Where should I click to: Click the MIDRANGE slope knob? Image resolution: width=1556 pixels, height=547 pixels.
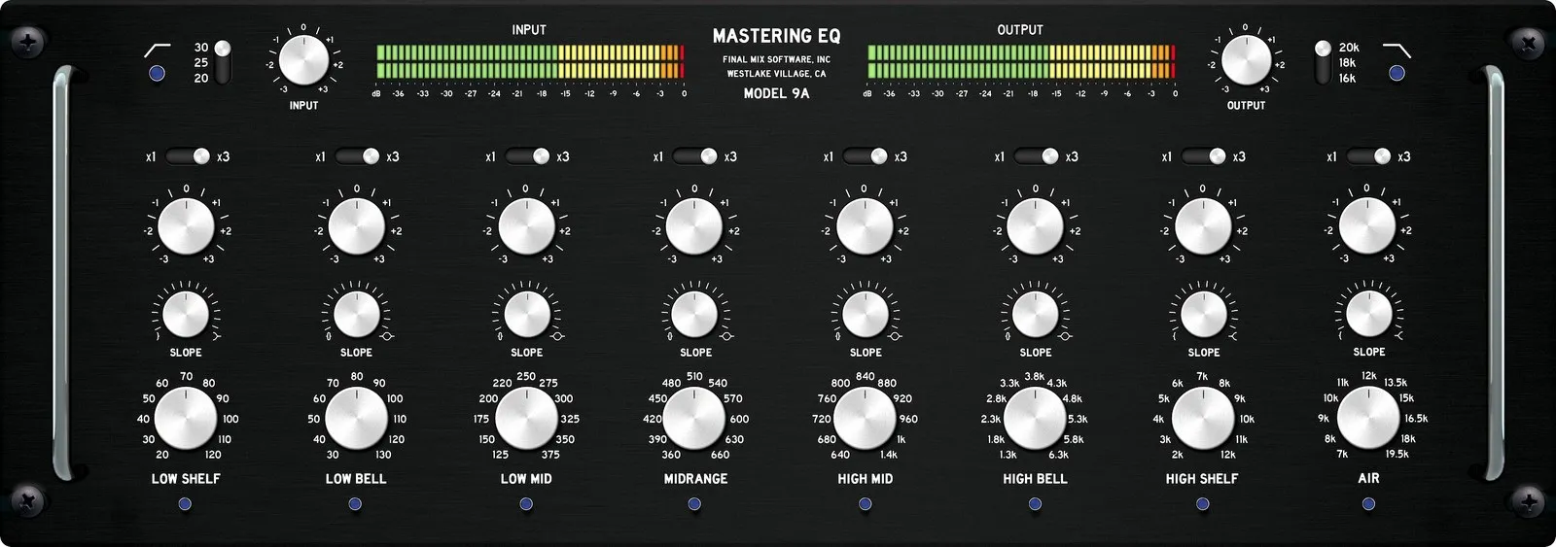tap(694, 314)
